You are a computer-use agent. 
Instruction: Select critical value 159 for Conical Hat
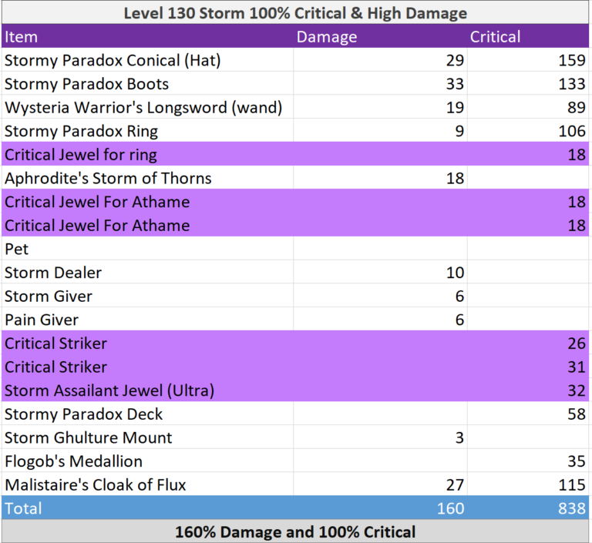pyautogui.click(x=528, y=60)
